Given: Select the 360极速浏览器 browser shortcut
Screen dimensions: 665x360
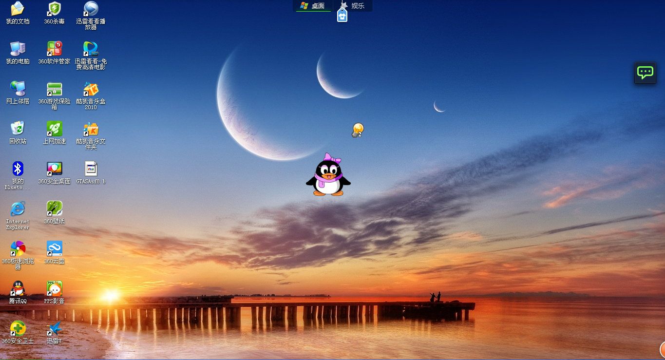Looking at the screenshot, I should click(x=18, y=248).
